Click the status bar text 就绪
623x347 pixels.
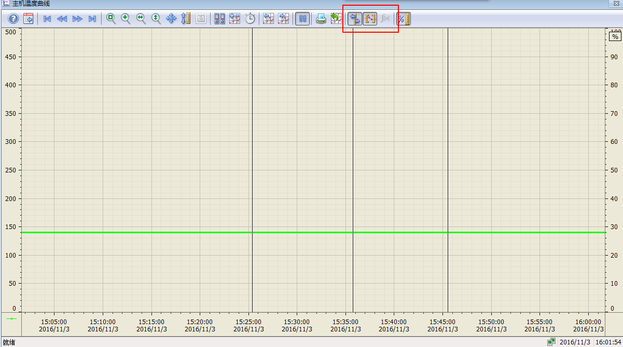coord(9,342)
